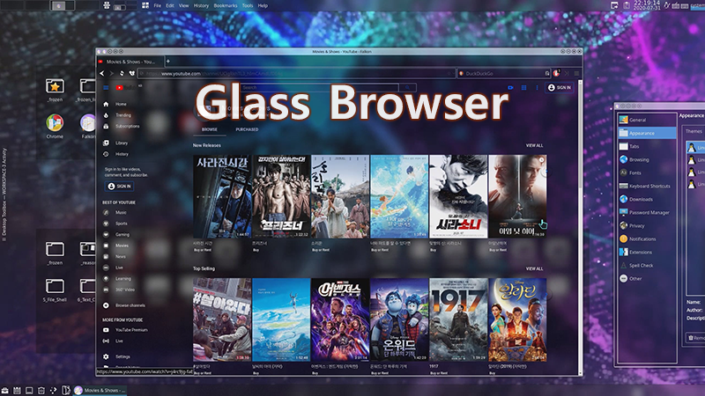Open a new tab with the plus button

[168, 61]
